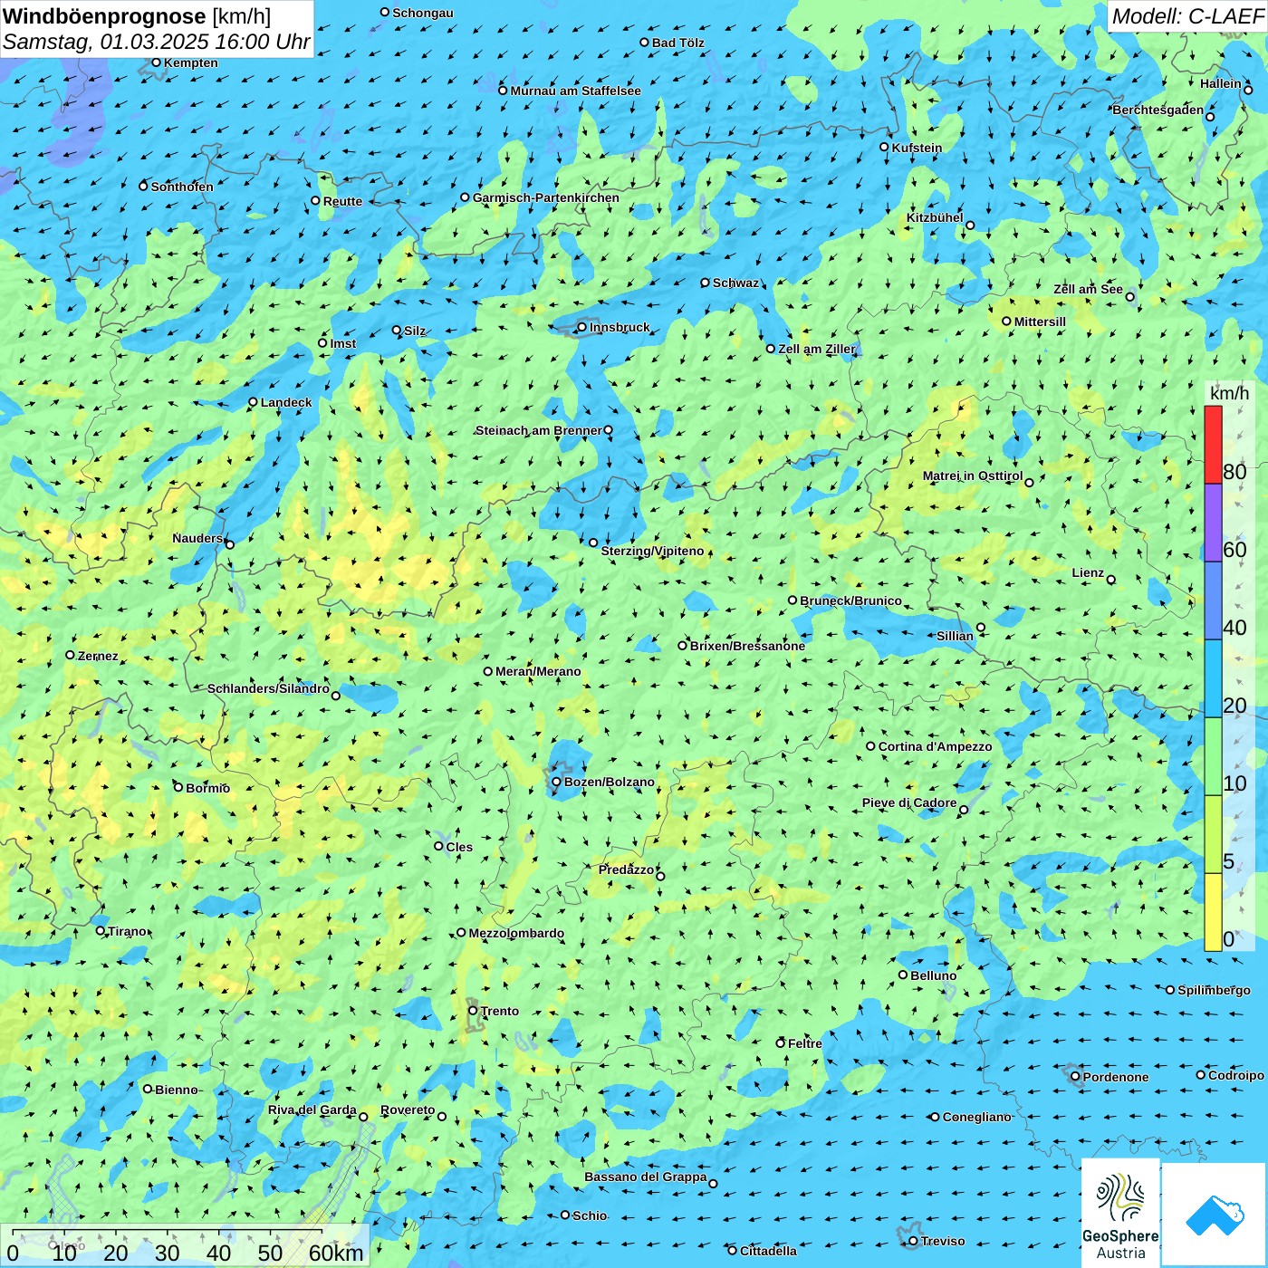Click the Pordenone city marker

(1075, 1077)
